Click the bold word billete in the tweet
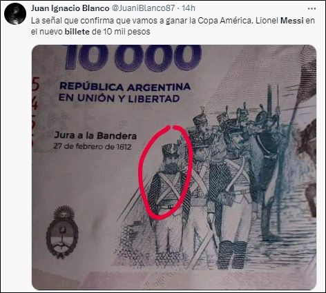Screen dimensions: 326x293 tap(77, 31)
